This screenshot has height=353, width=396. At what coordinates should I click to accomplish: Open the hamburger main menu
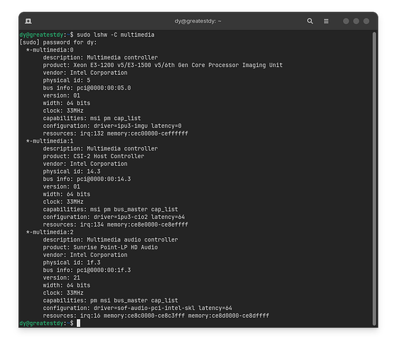click(x=326, y=21)
